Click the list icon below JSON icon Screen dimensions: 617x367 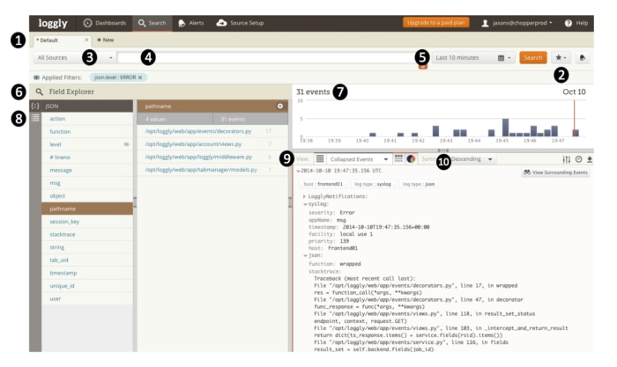35,117
